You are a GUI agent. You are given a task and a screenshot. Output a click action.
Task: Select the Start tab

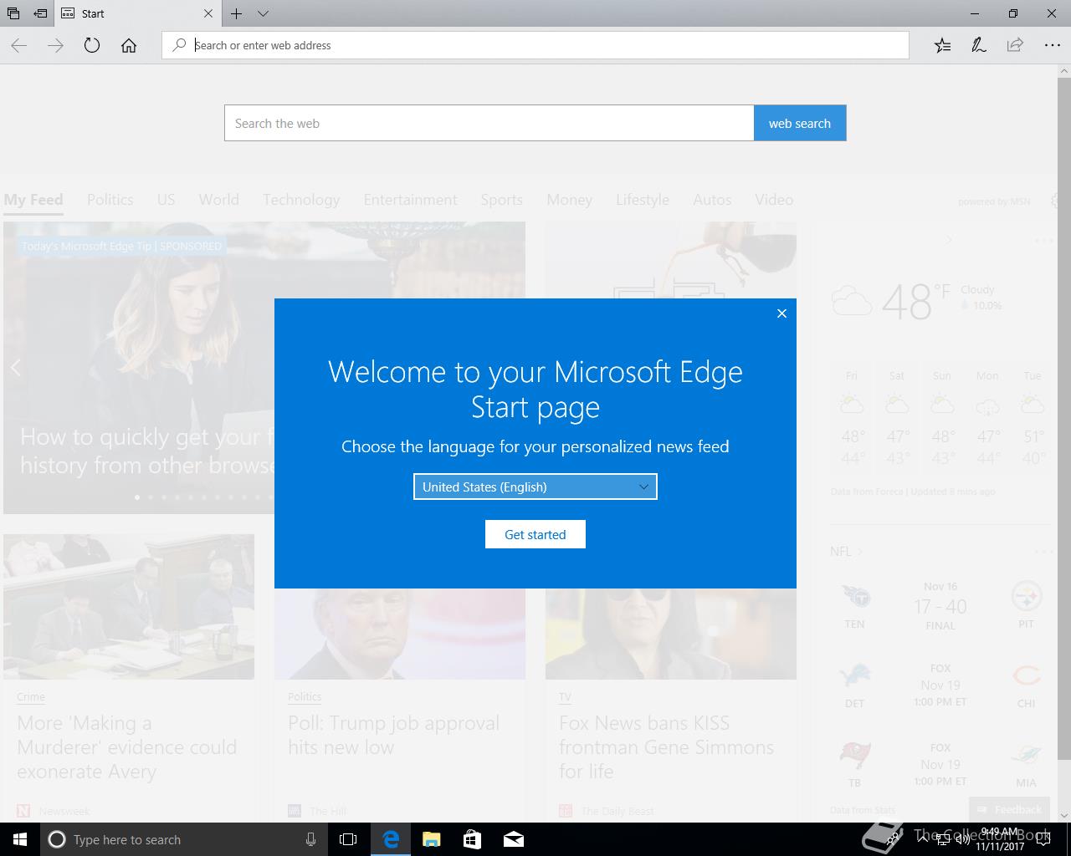click(138, 13)
